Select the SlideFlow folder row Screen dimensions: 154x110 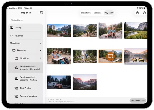(25, 58)
